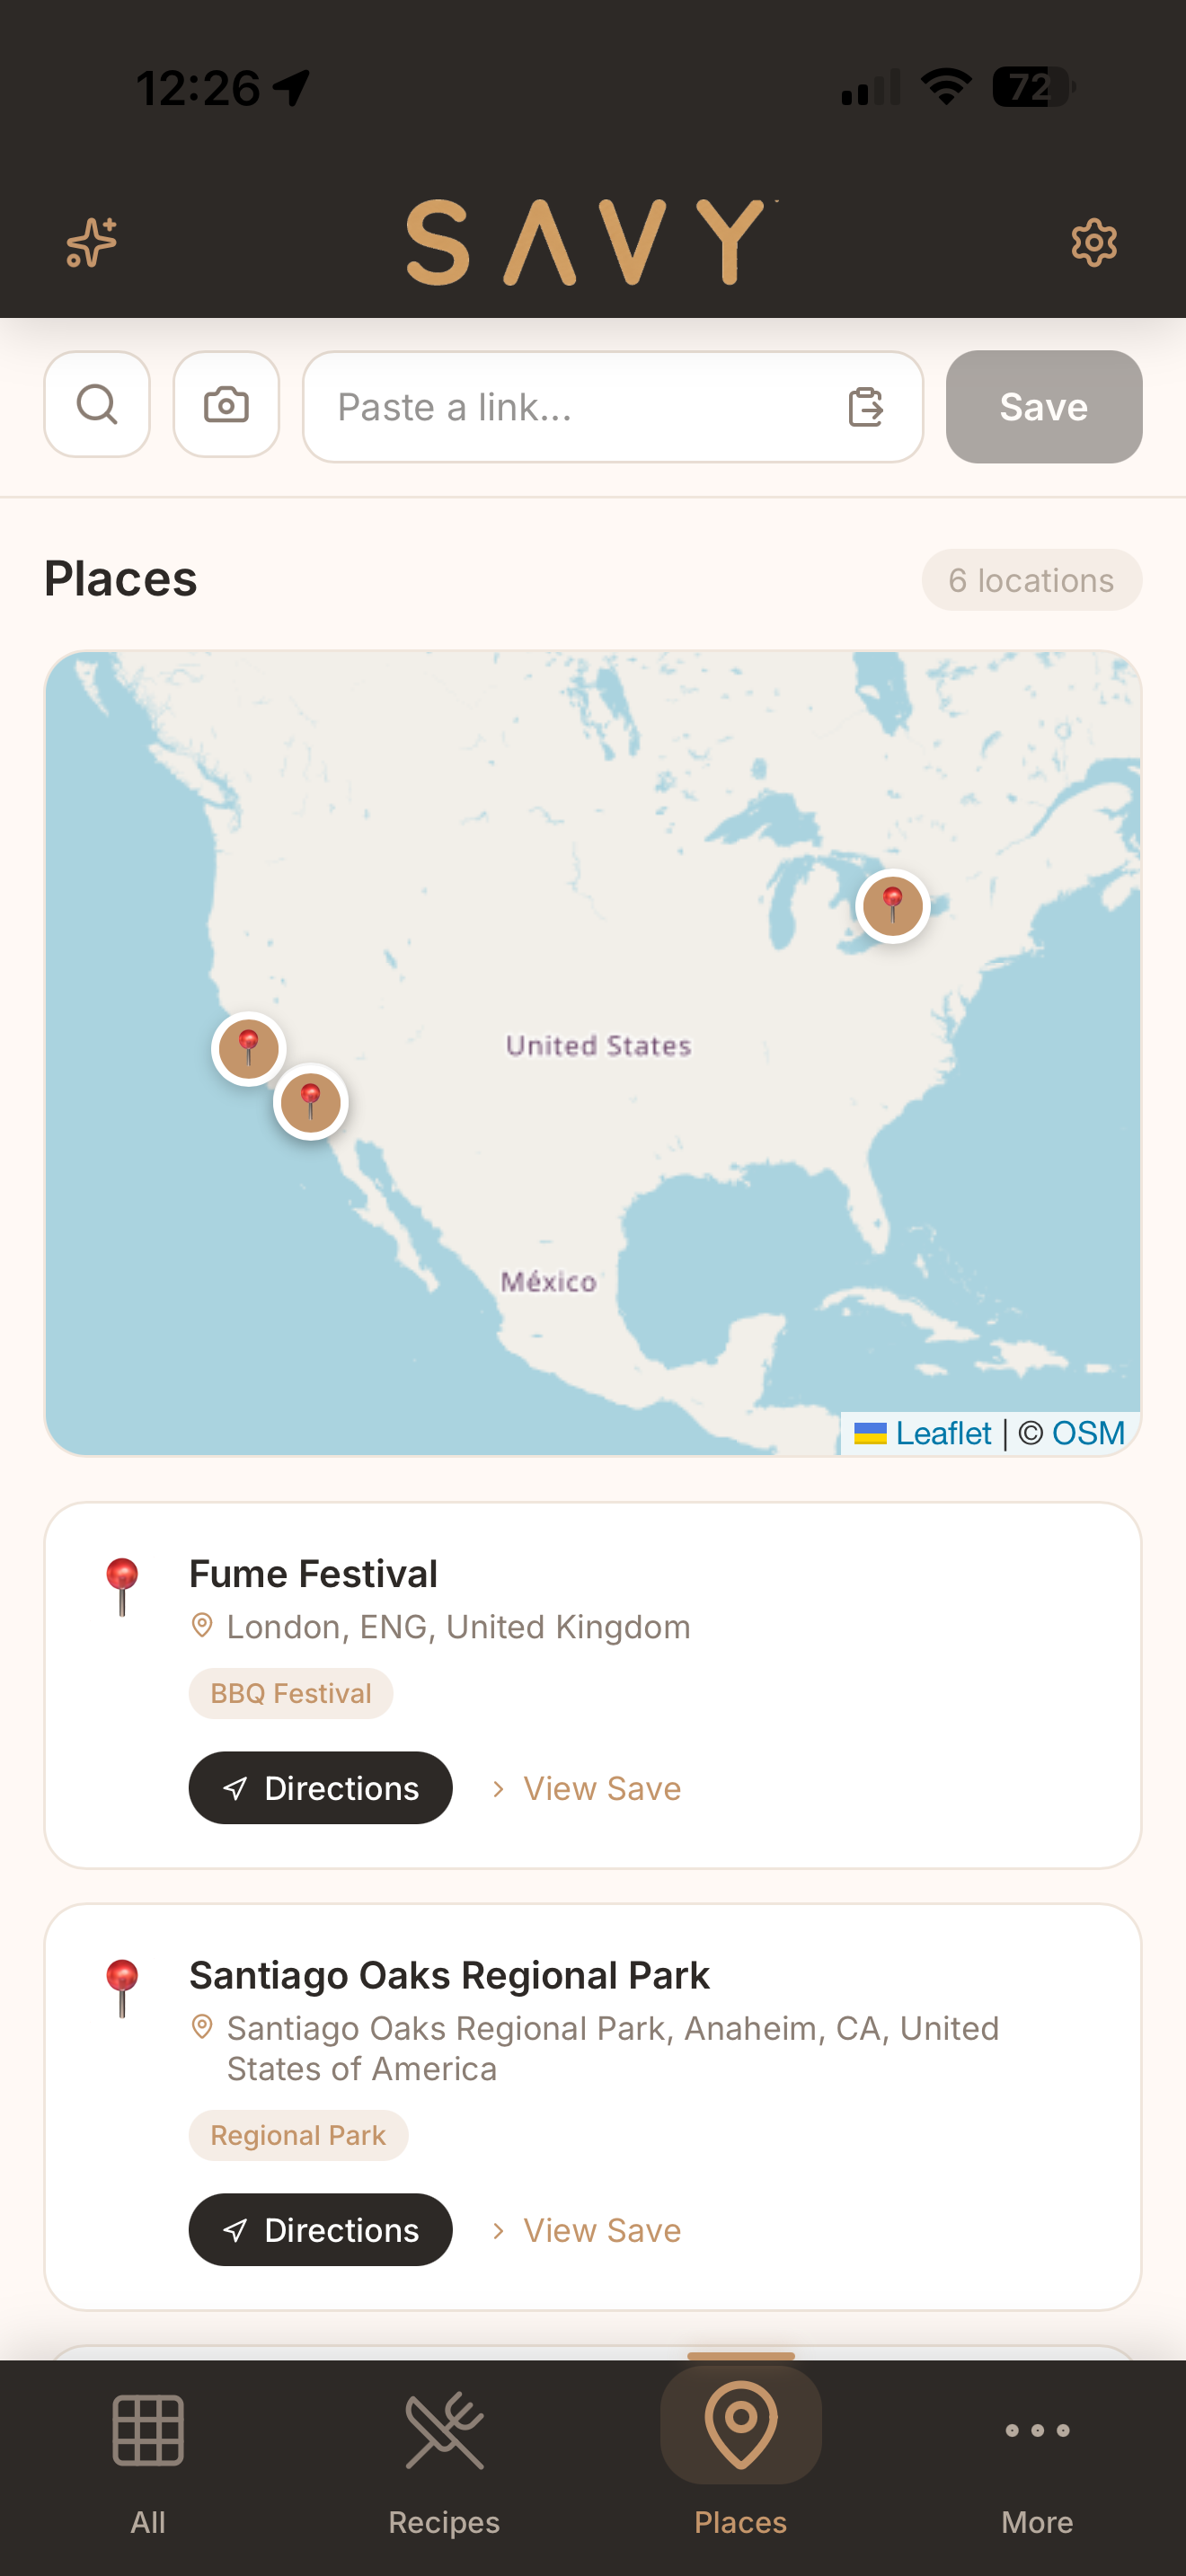
Task: Paste from clipboard icon in link field
Action: (x=865, y=407)
